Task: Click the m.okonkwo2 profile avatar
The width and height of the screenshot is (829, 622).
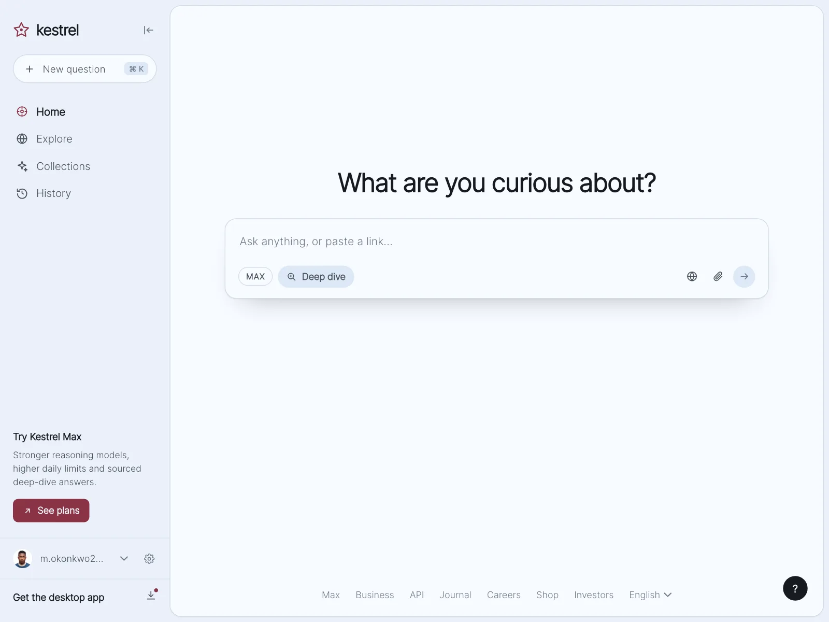Action: (22, 559)
